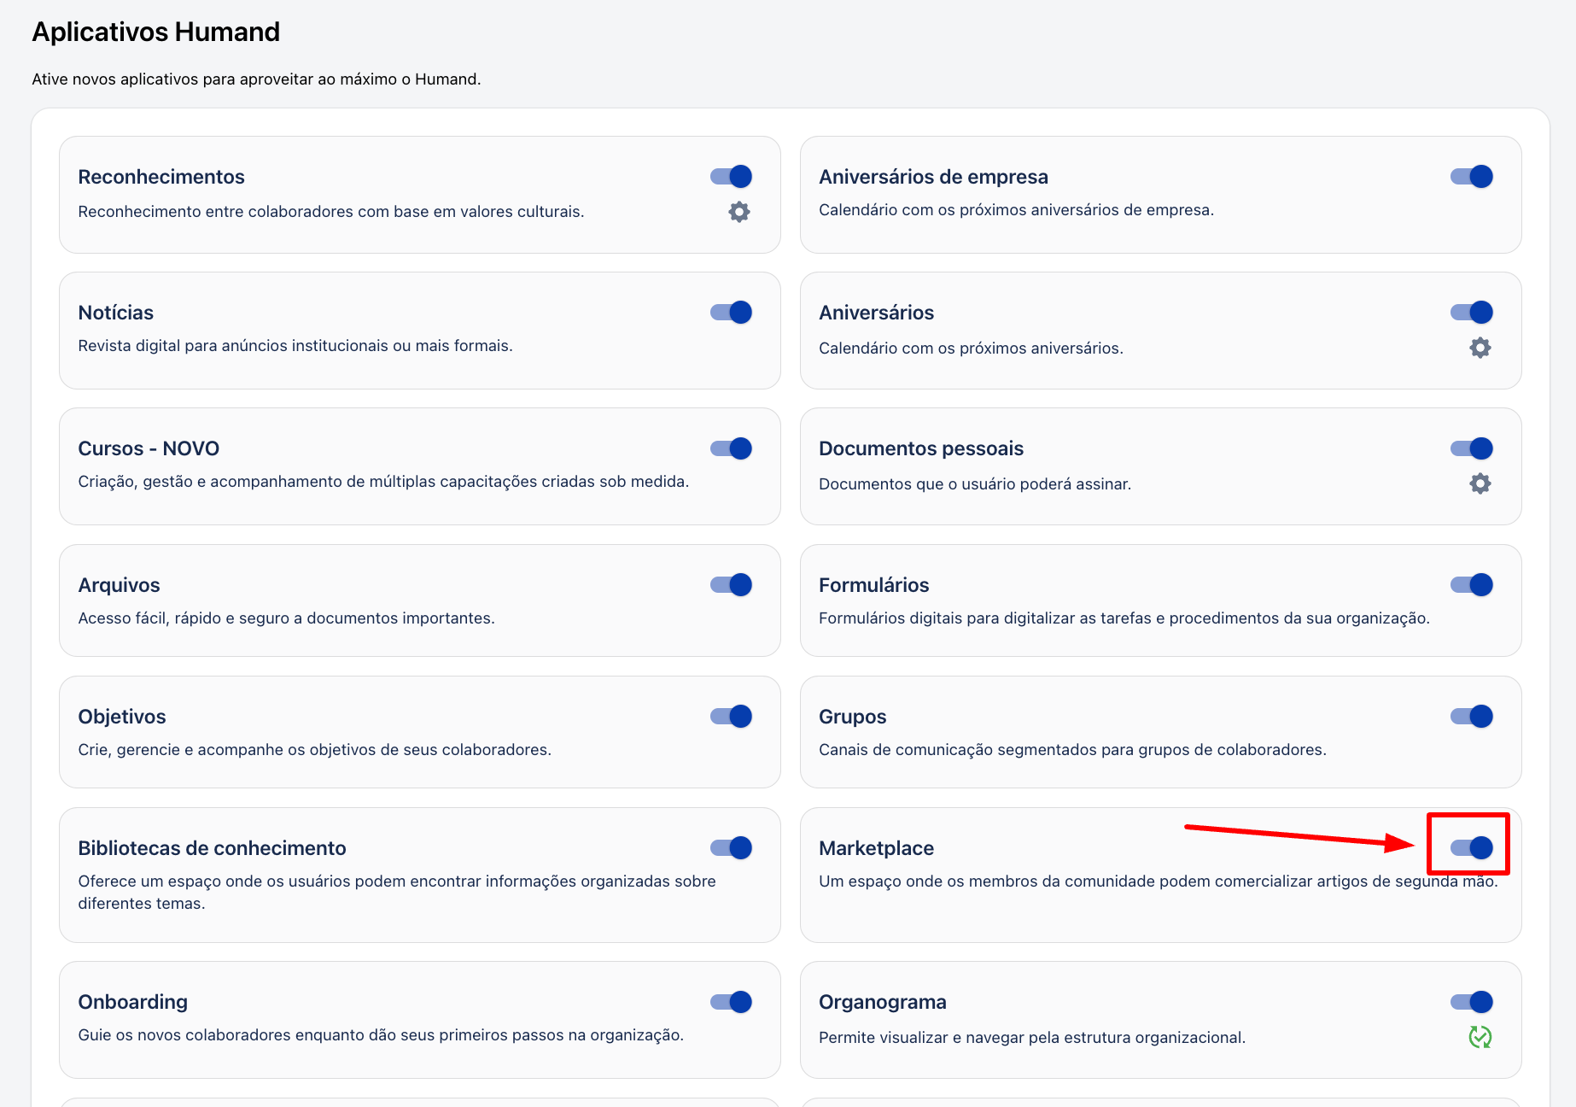Viewport: 1576px width, 1107px height.
Task: Toggle the Aniversários de empresa switch
Action: 1472,176
